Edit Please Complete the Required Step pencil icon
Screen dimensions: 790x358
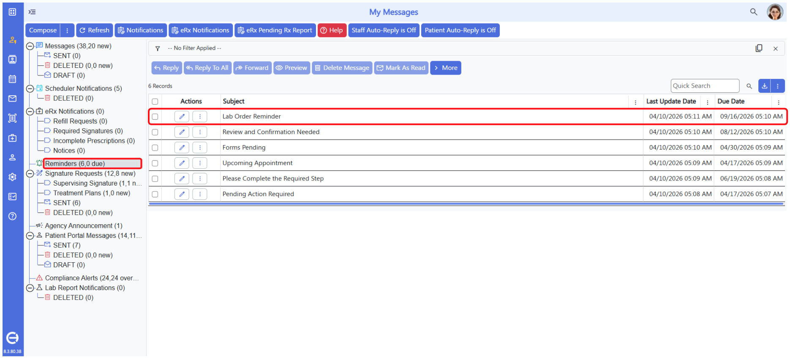182,178
